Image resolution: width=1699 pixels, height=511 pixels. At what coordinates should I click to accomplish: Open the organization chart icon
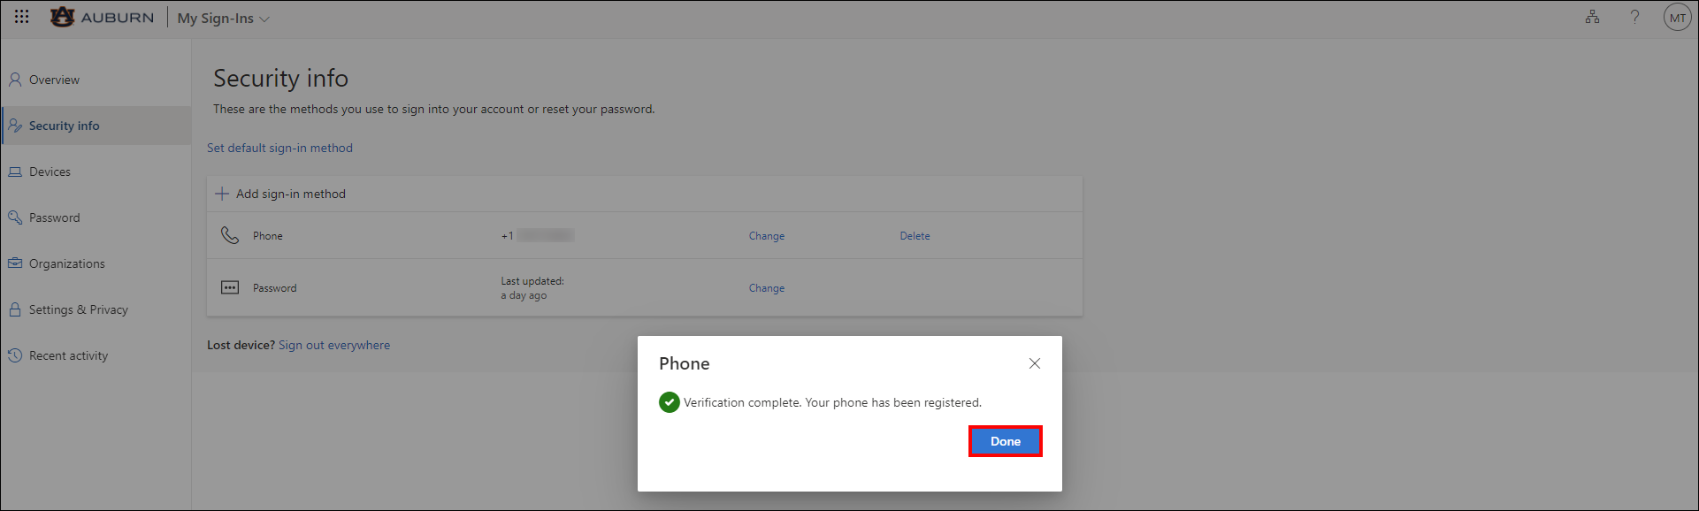pos(1592,17)
